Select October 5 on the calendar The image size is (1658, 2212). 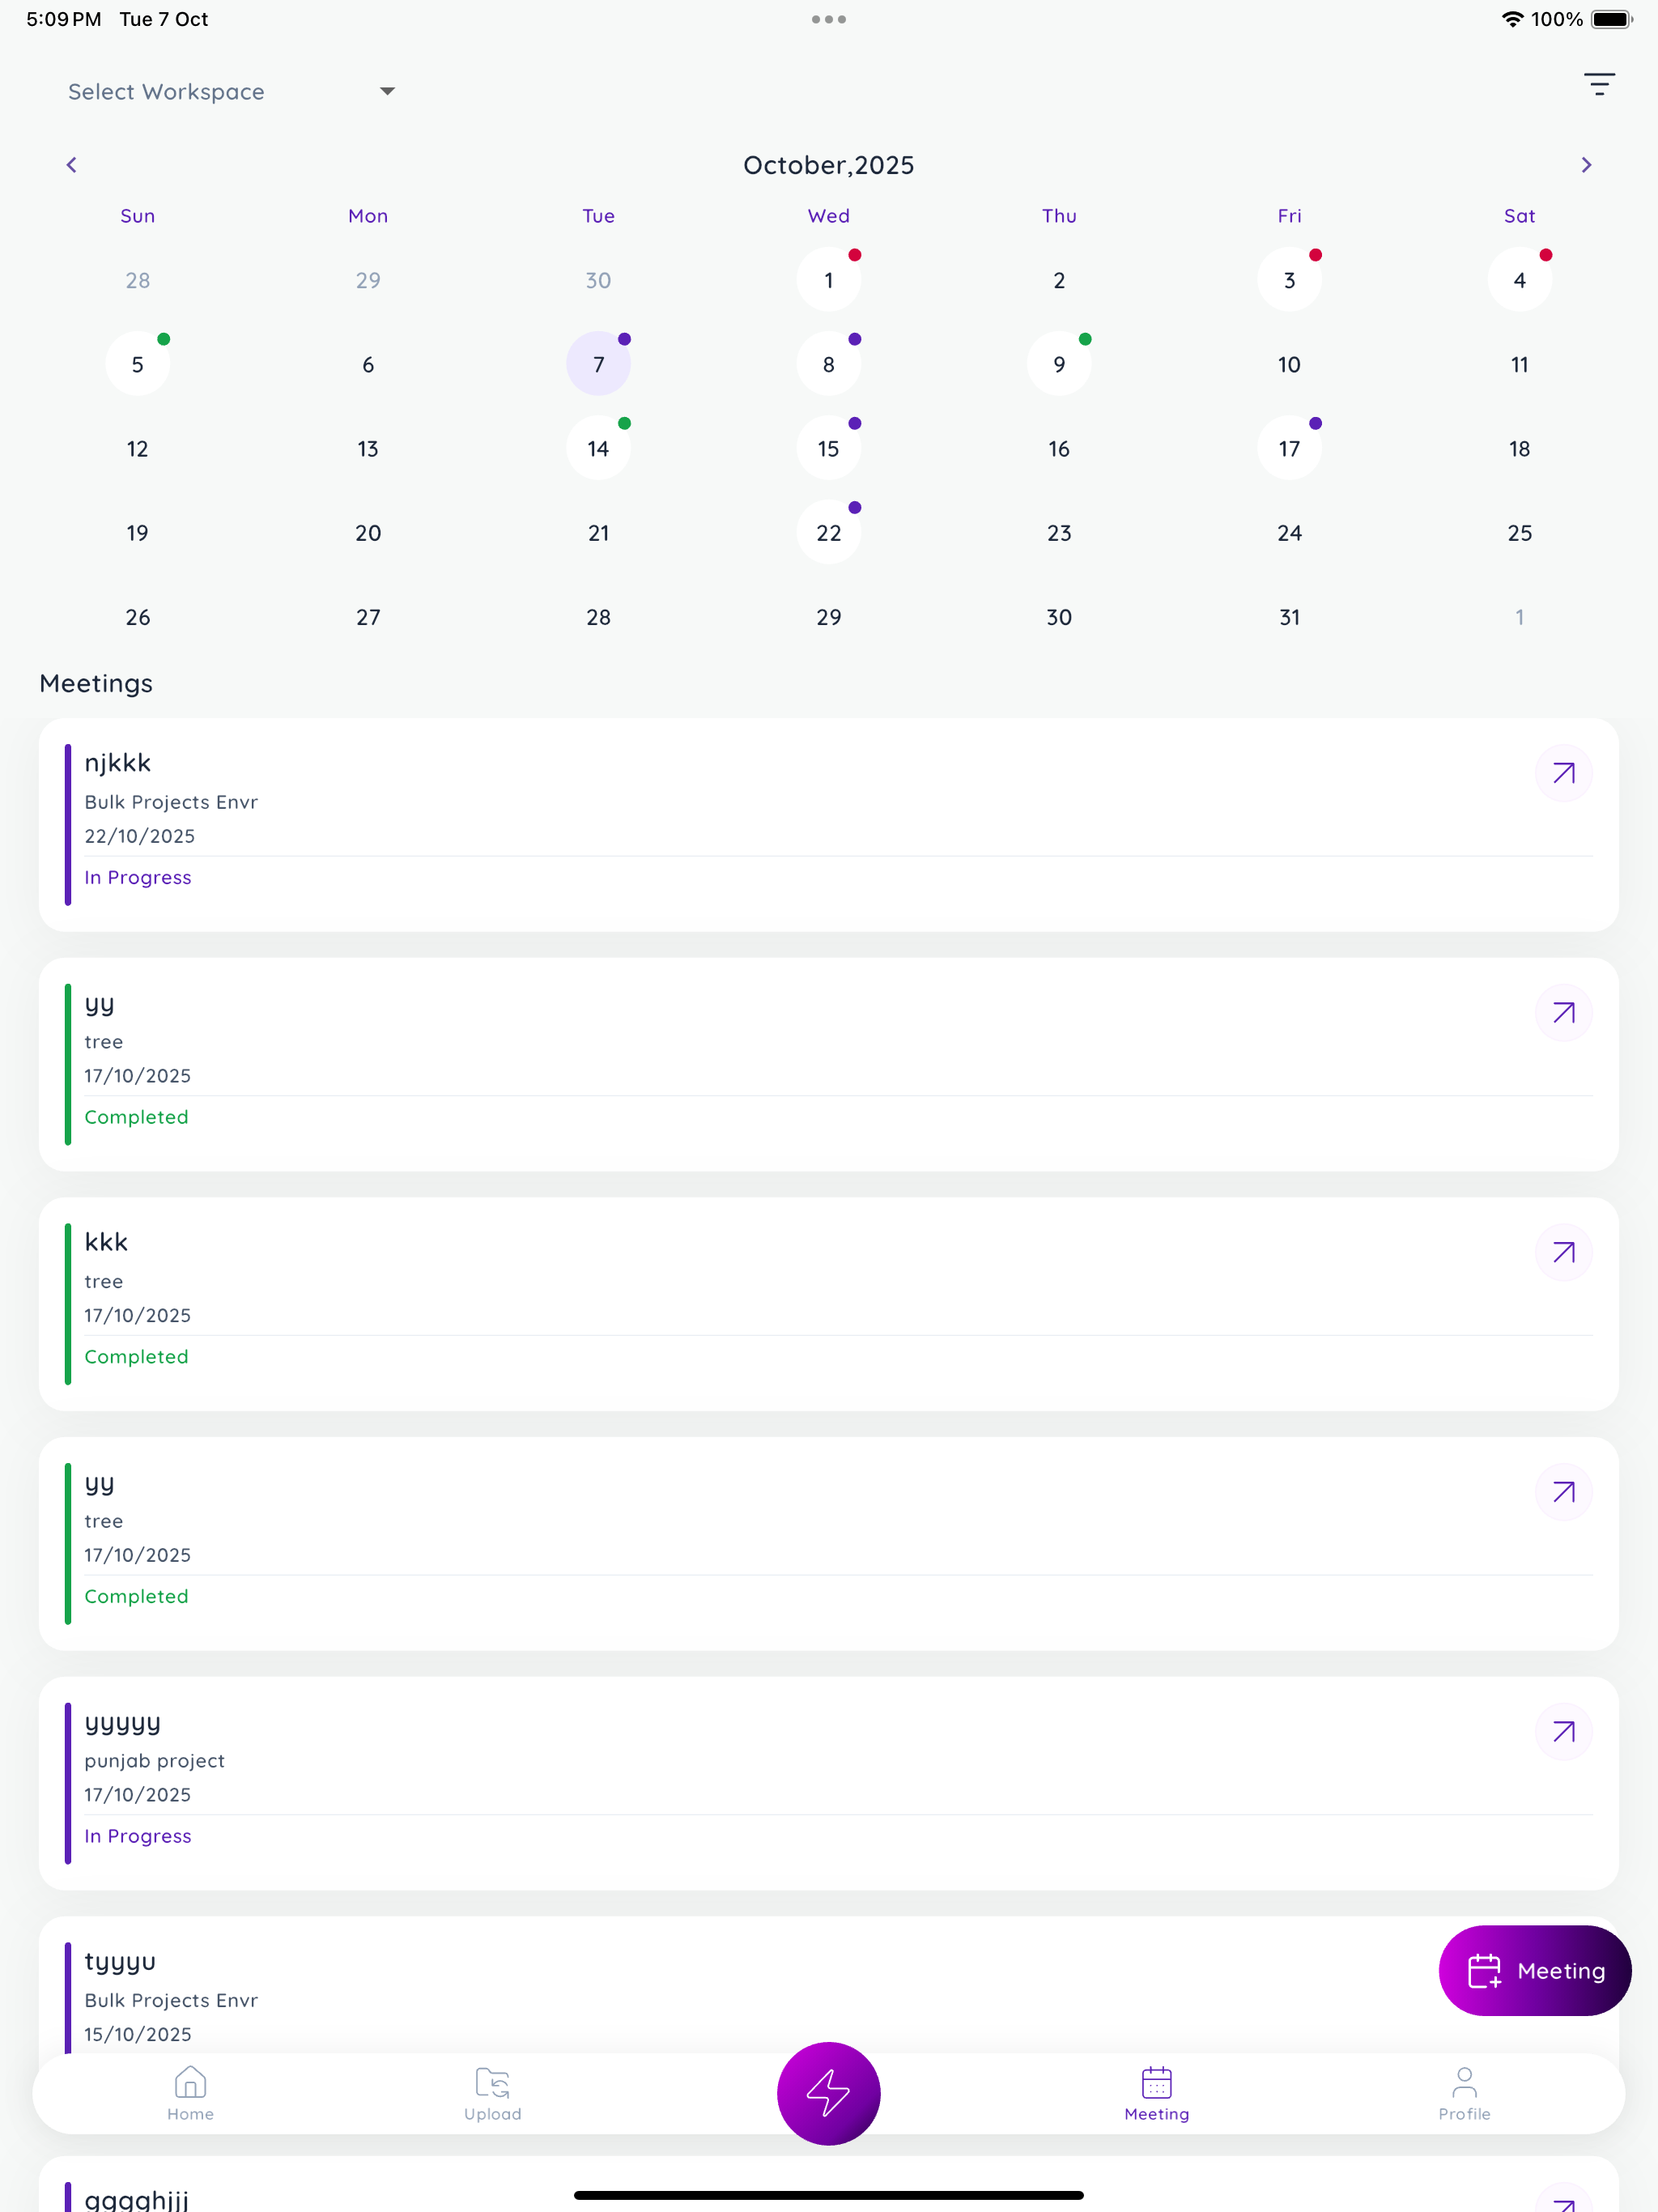pos(137,363)
